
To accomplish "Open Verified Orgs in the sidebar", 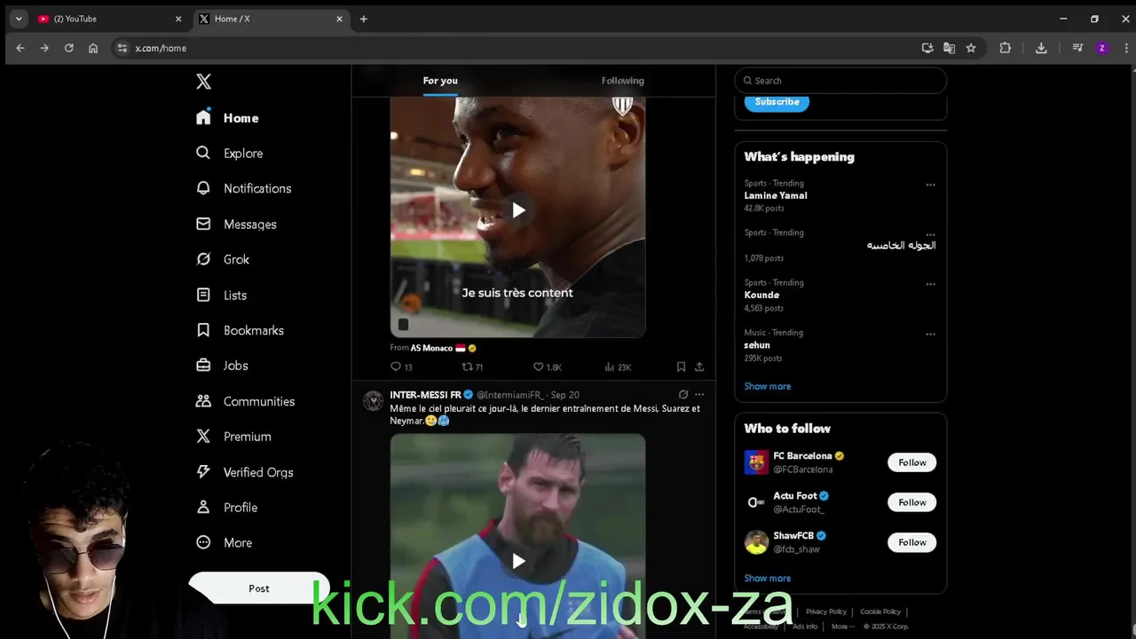I will tap(245, 472).
